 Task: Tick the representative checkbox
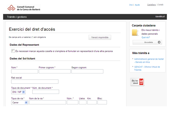coord(13,51)
